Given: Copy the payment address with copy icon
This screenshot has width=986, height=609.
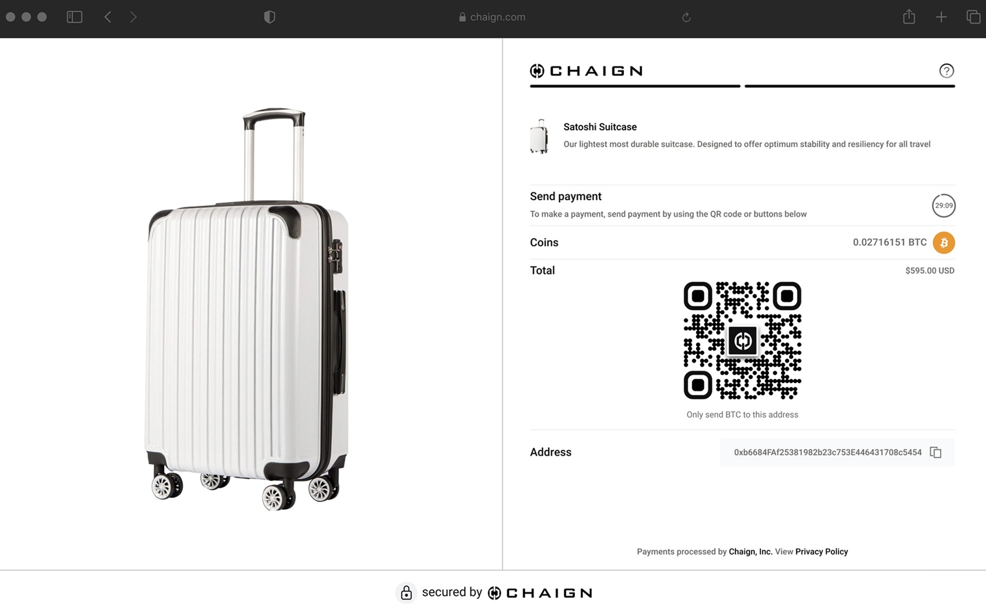Looking at the screenshot, I should click(x=935, y=452).
